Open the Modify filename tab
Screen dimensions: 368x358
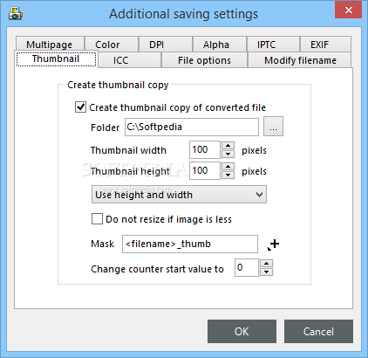[300, 60]
